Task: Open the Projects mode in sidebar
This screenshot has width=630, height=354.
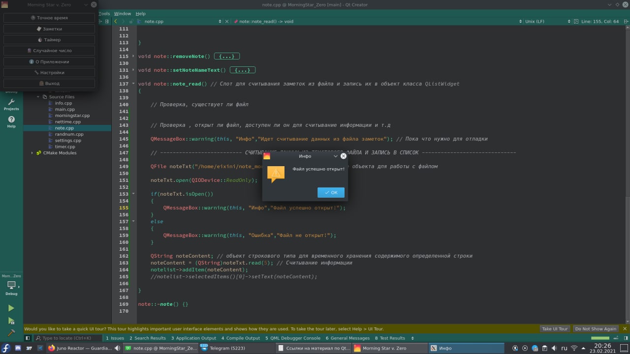Action: (x=11, y=104)
